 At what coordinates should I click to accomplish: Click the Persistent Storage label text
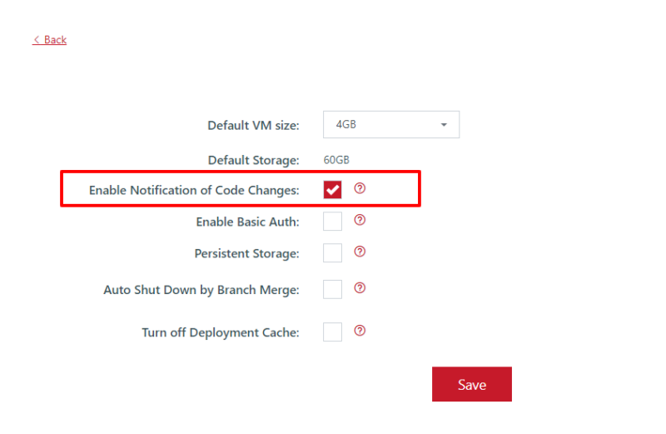[x=246, y=253]
